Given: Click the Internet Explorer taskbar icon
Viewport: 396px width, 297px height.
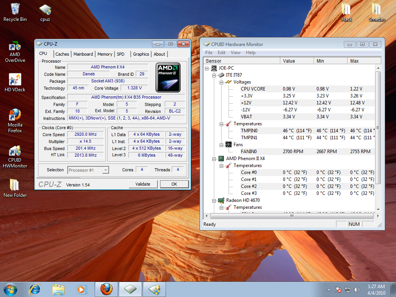Looking at the screenshot, I should (x=35, y=289).
